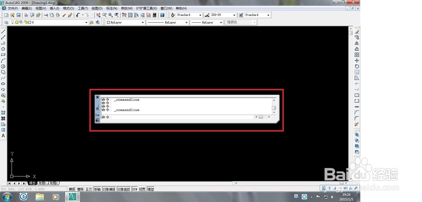Screen dimensions: 422x202
Task: Close the floating command line window
Action: 97,97
